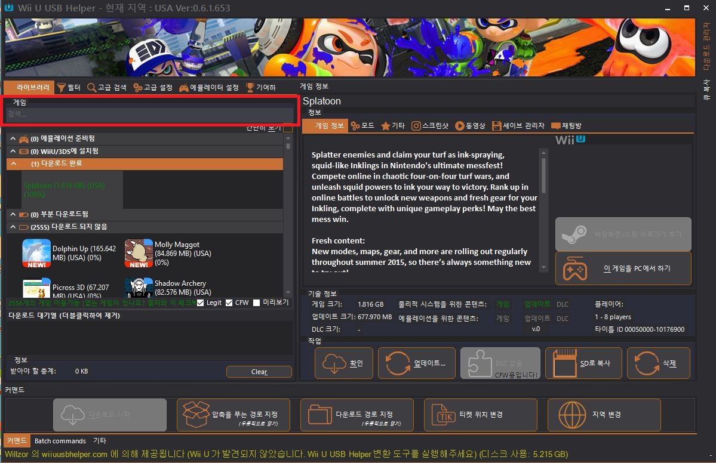The height and width of the screenshot is (463, 716).
Task: Switch to the 채팅방 chat tab
Action: click(566, 125)
